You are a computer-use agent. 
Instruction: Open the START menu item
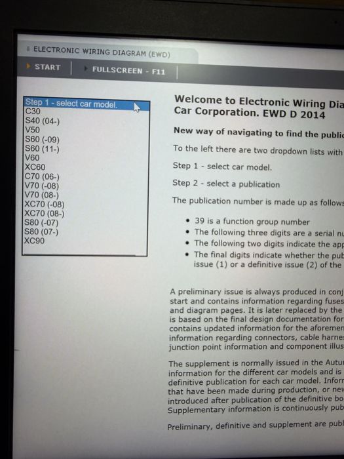point(47,67)
